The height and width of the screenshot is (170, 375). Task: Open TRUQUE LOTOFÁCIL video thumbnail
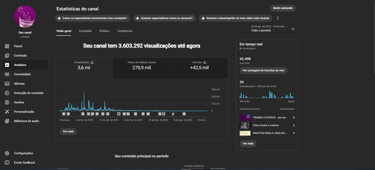coord(245,118)
